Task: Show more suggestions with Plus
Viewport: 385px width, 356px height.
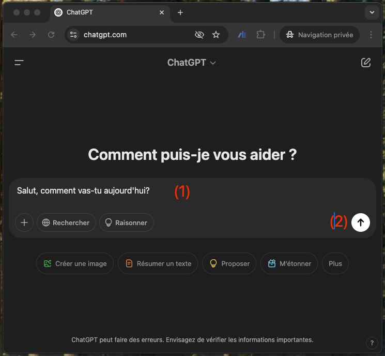Action: click(x=335, y=263)
